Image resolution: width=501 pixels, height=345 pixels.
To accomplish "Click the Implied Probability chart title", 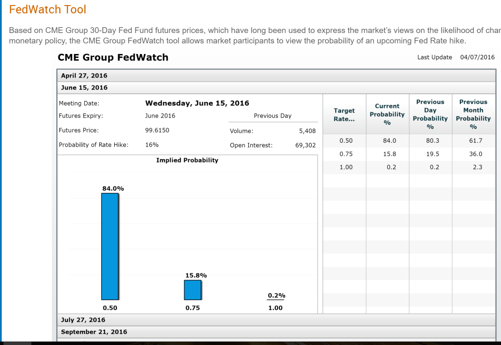I will pos(187,160).
